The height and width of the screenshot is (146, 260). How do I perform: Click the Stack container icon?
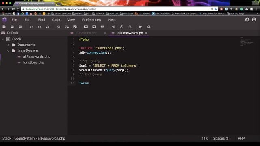click(8, 39)
